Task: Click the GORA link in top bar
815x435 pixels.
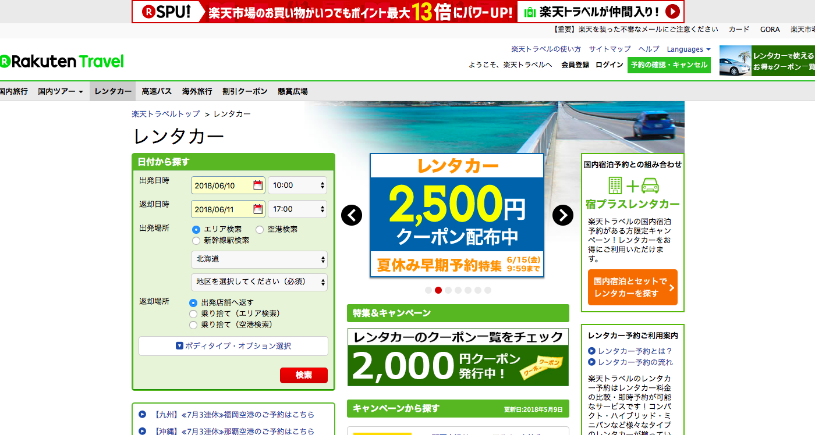Action: pyautogui.click(x=770, y=29)
